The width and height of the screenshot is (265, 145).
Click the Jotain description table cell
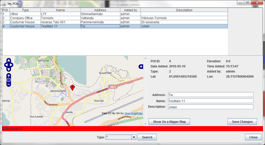tap(184, 26)
